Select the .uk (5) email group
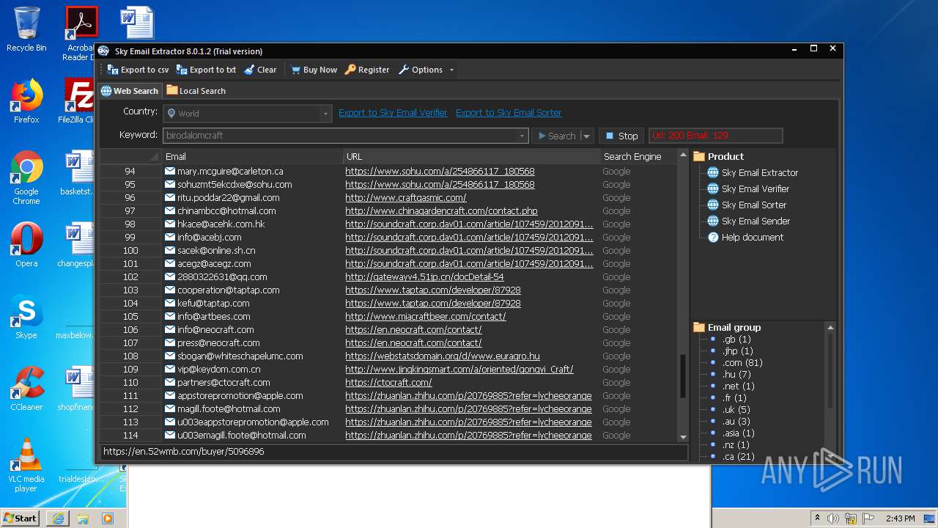Viewport: 938px width, 528px height. pos(736,409)
